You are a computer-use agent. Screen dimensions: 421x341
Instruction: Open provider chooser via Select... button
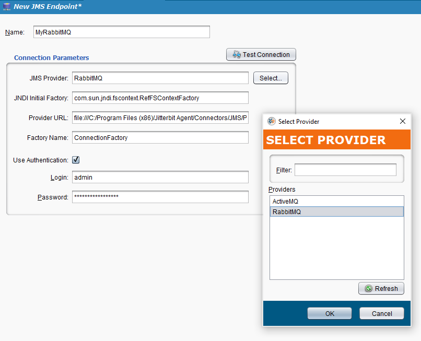pos(271,78)
